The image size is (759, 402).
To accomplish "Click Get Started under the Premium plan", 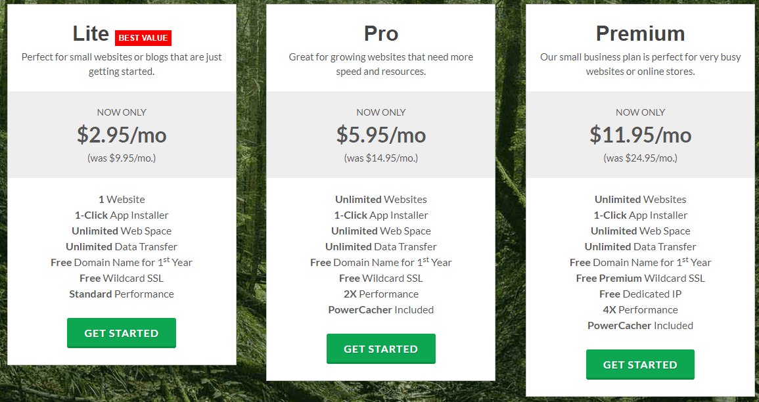I will pos(640,365).
